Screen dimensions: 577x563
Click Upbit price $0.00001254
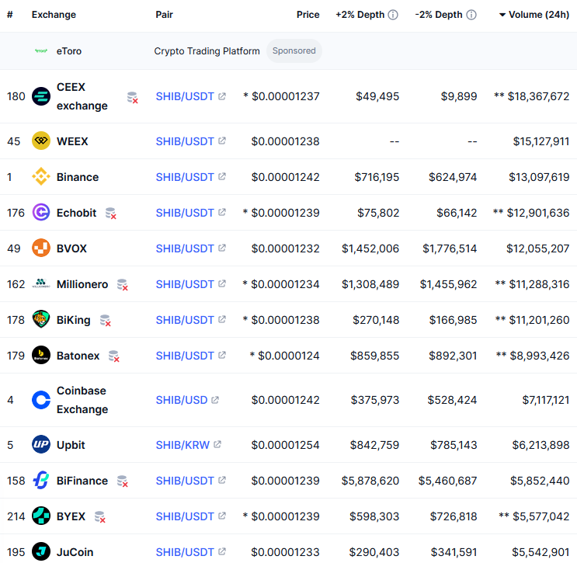coord(285,445)
